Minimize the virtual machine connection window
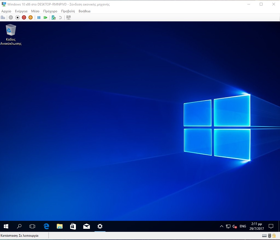The width and height of the screenshot is (280, 240). coord(248,4)
